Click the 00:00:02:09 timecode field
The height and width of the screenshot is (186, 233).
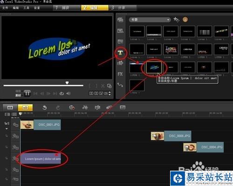[98, 93]
